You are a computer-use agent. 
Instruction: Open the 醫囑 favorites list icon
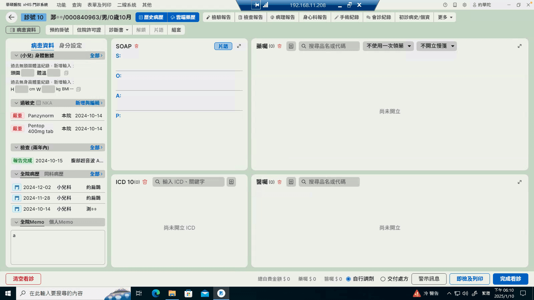click(x=291, y=182)
